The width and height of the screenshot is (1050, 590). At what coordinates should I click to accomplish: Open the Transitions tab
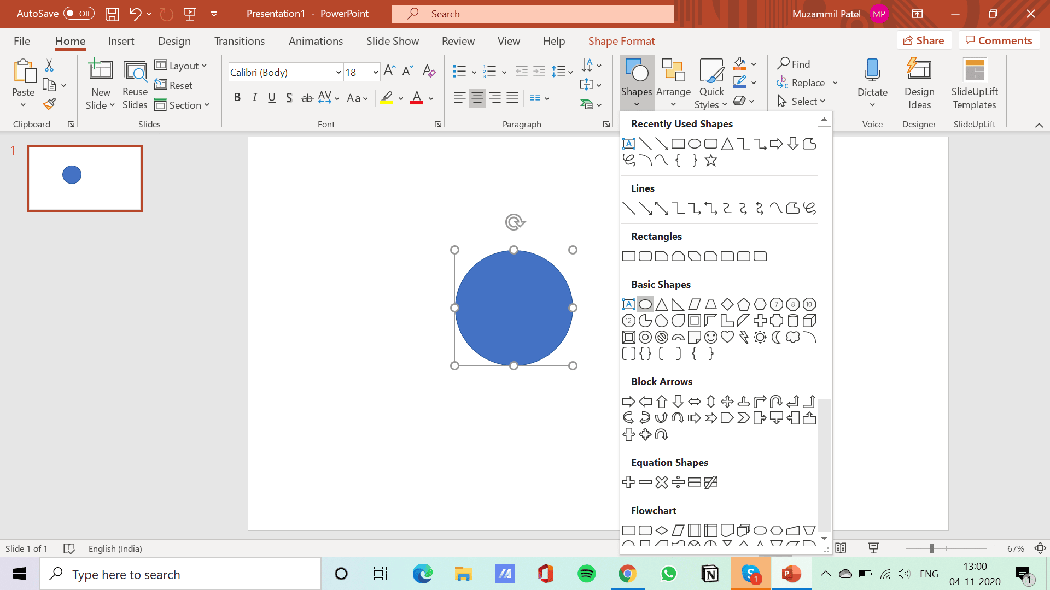239,41
